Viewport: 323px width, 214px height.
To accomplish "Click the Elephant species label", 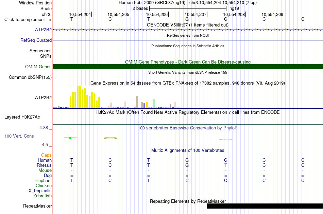I will coord(43,180).
